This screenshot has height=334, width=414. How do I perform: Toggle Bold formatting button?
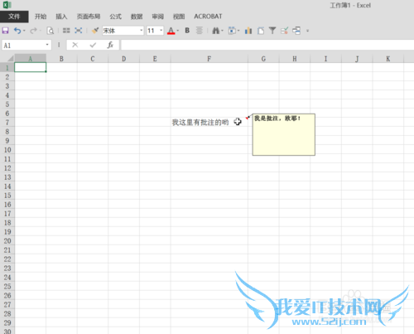click(x=187, y=31)
